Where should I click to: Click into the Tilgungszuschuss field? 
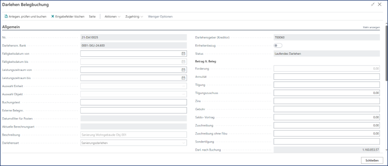coord(327,93)
